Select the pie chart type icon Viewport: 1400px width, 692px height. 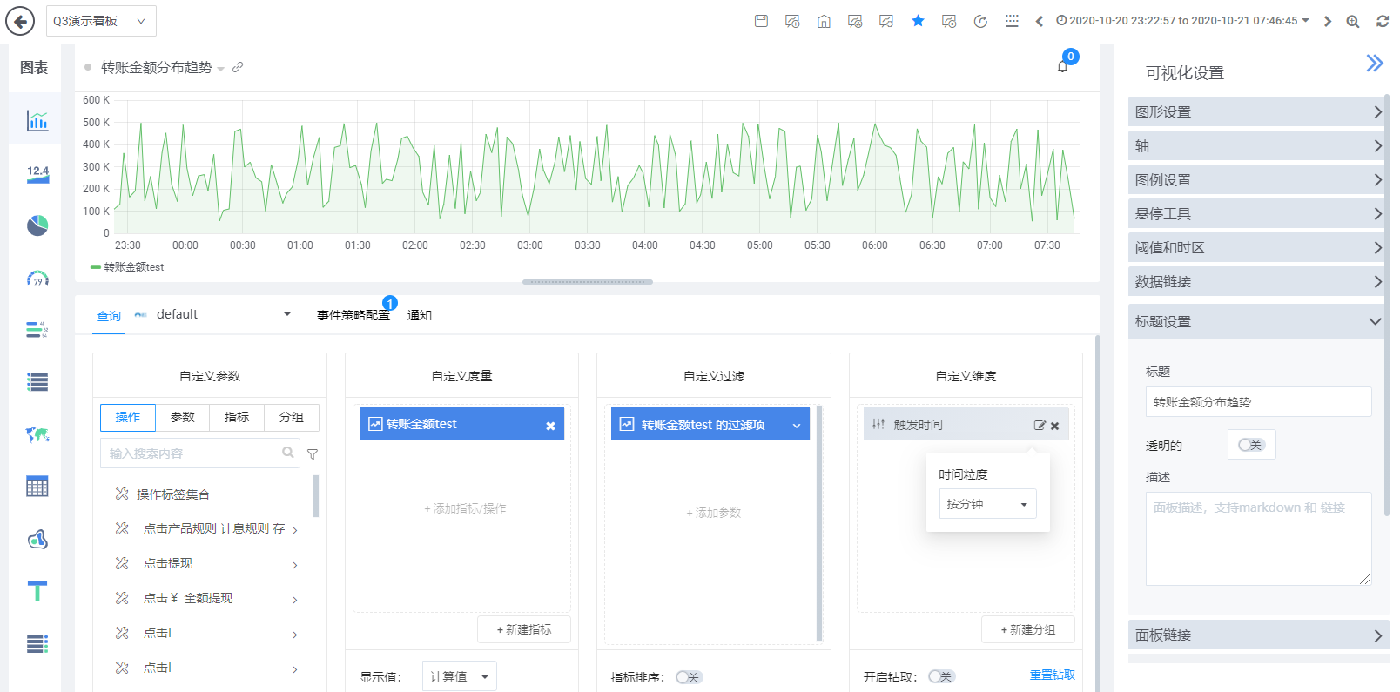click(37, 225)
